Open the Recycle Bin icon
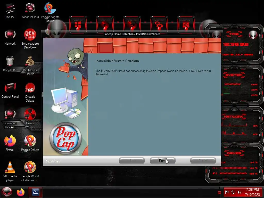The width and height of the screenshot is (264, 198). pyautogui.click(x=10, y=64)
